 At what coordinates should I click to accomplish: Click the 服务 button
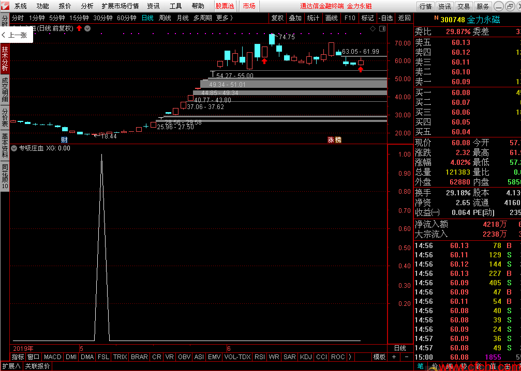pyautogui.click(x=483, y=6)
